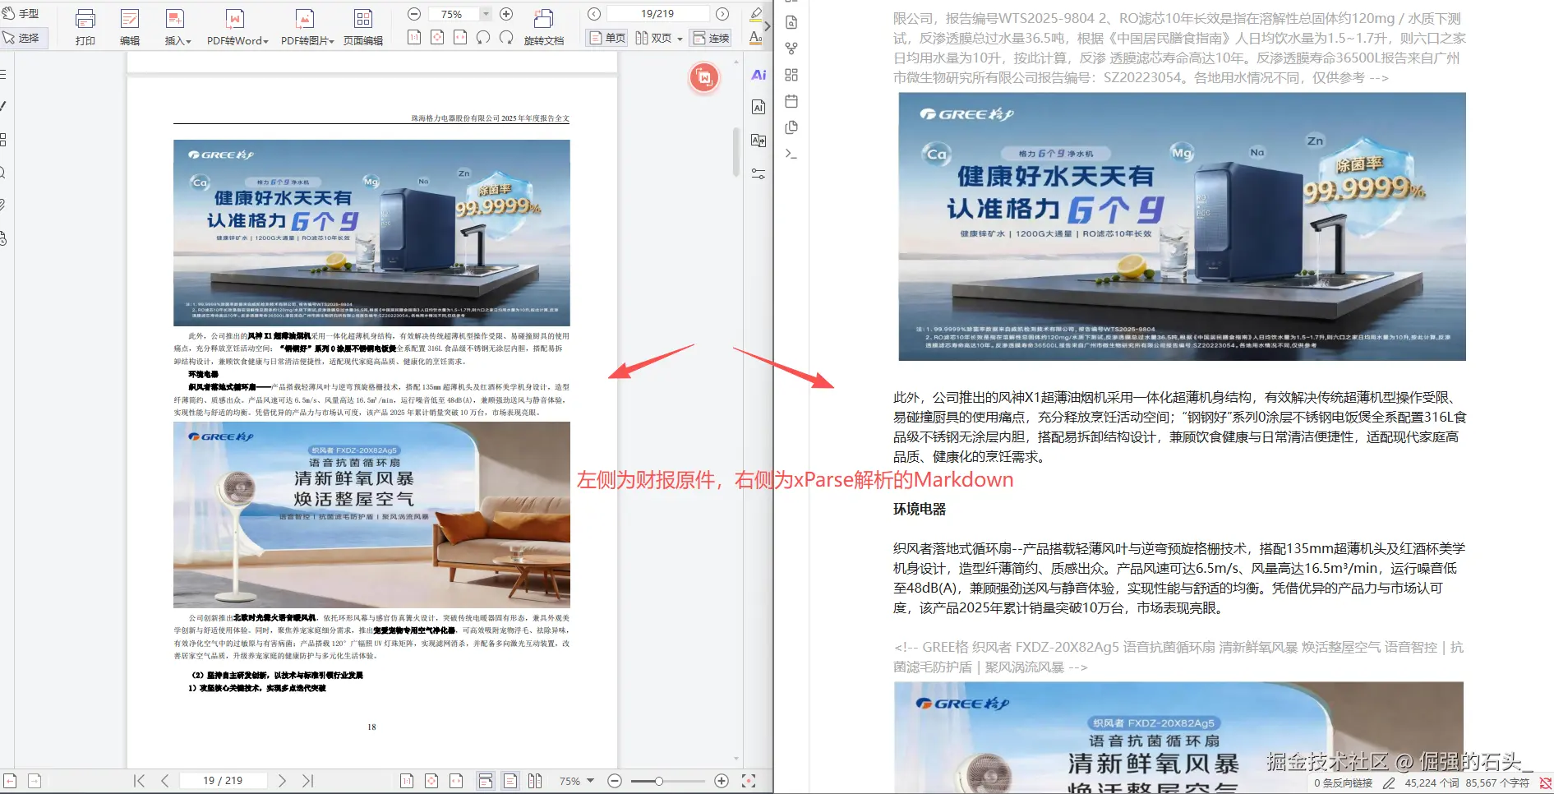Screen dimensions: 1554x794
Task: Jump to last page in bottom bar
Action: (308, 781)
